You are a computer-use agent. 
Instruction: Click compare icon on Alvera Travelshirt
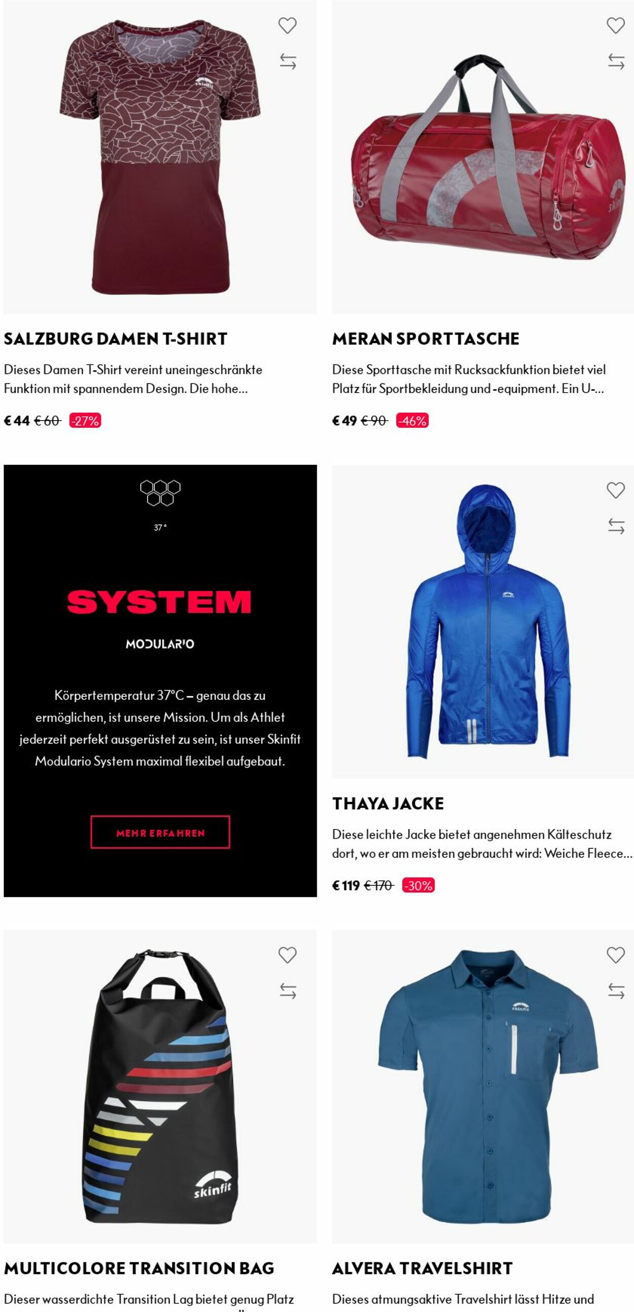tap(616, 991)
